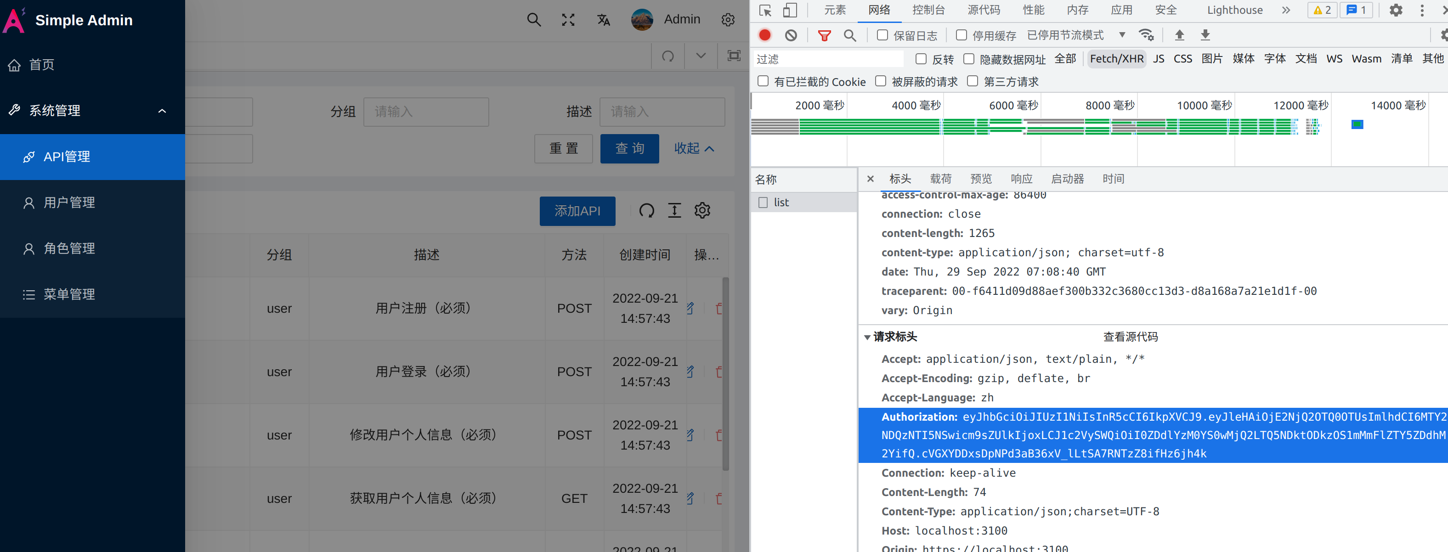Click the messages count badge

tap(1357, 10)
